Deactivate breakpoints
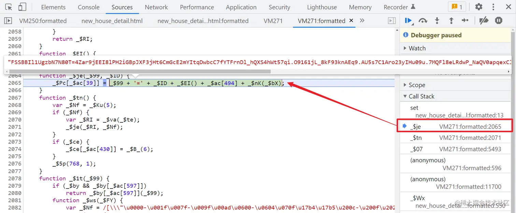 (484, 21)
